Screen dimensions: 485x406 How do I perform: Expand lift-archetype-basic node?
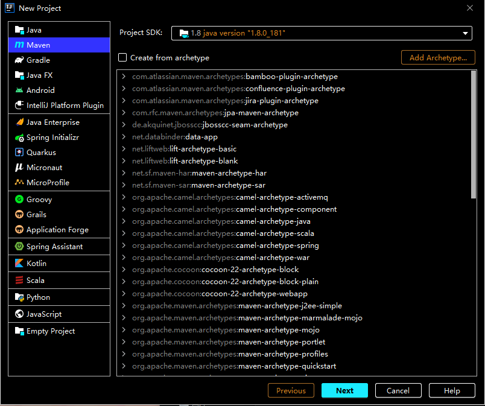pos(124,149)
